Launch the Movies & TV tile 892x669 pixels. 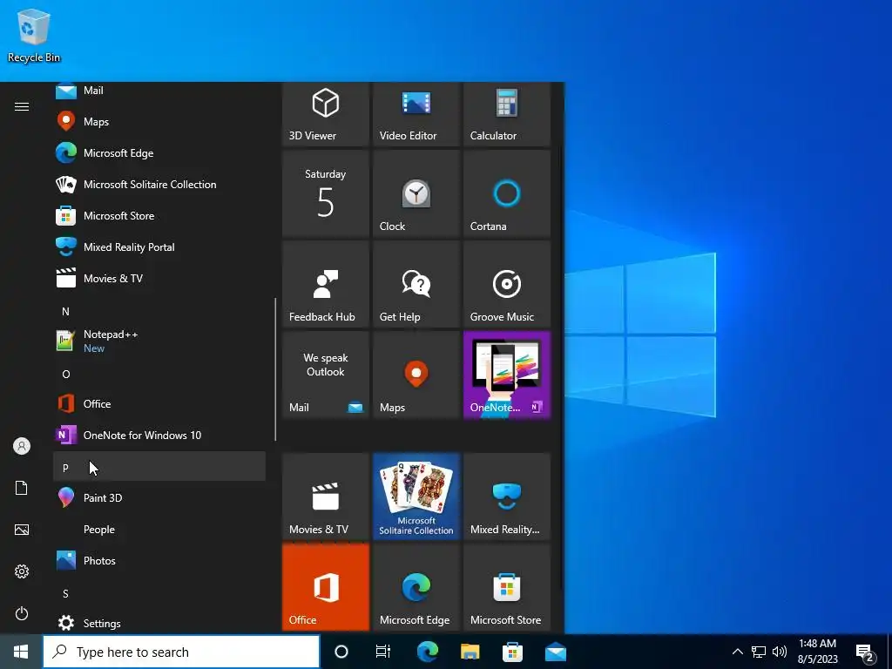tap(326, 496)
